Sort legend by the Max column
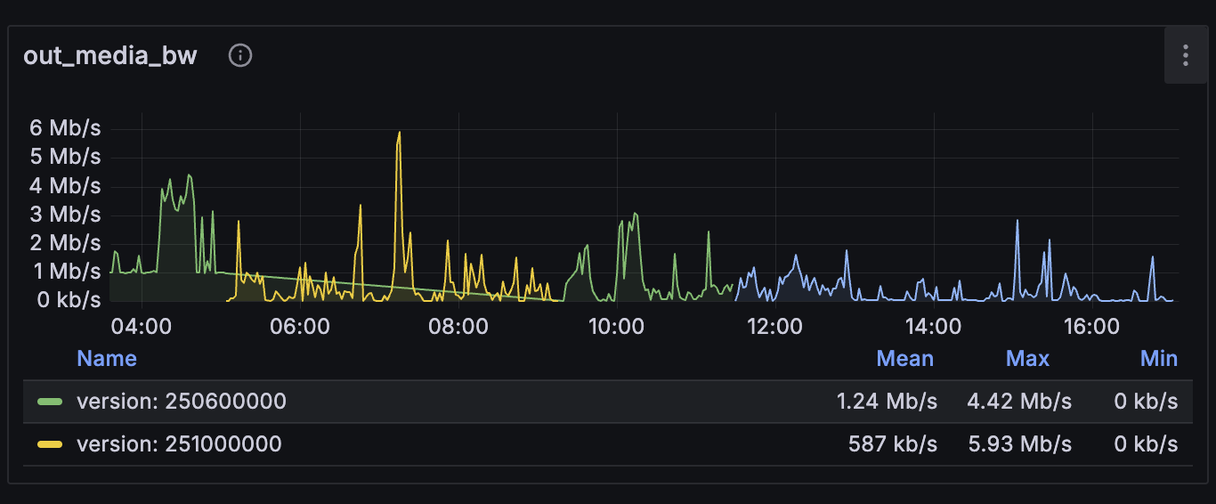 click(x=1027, y=359)
